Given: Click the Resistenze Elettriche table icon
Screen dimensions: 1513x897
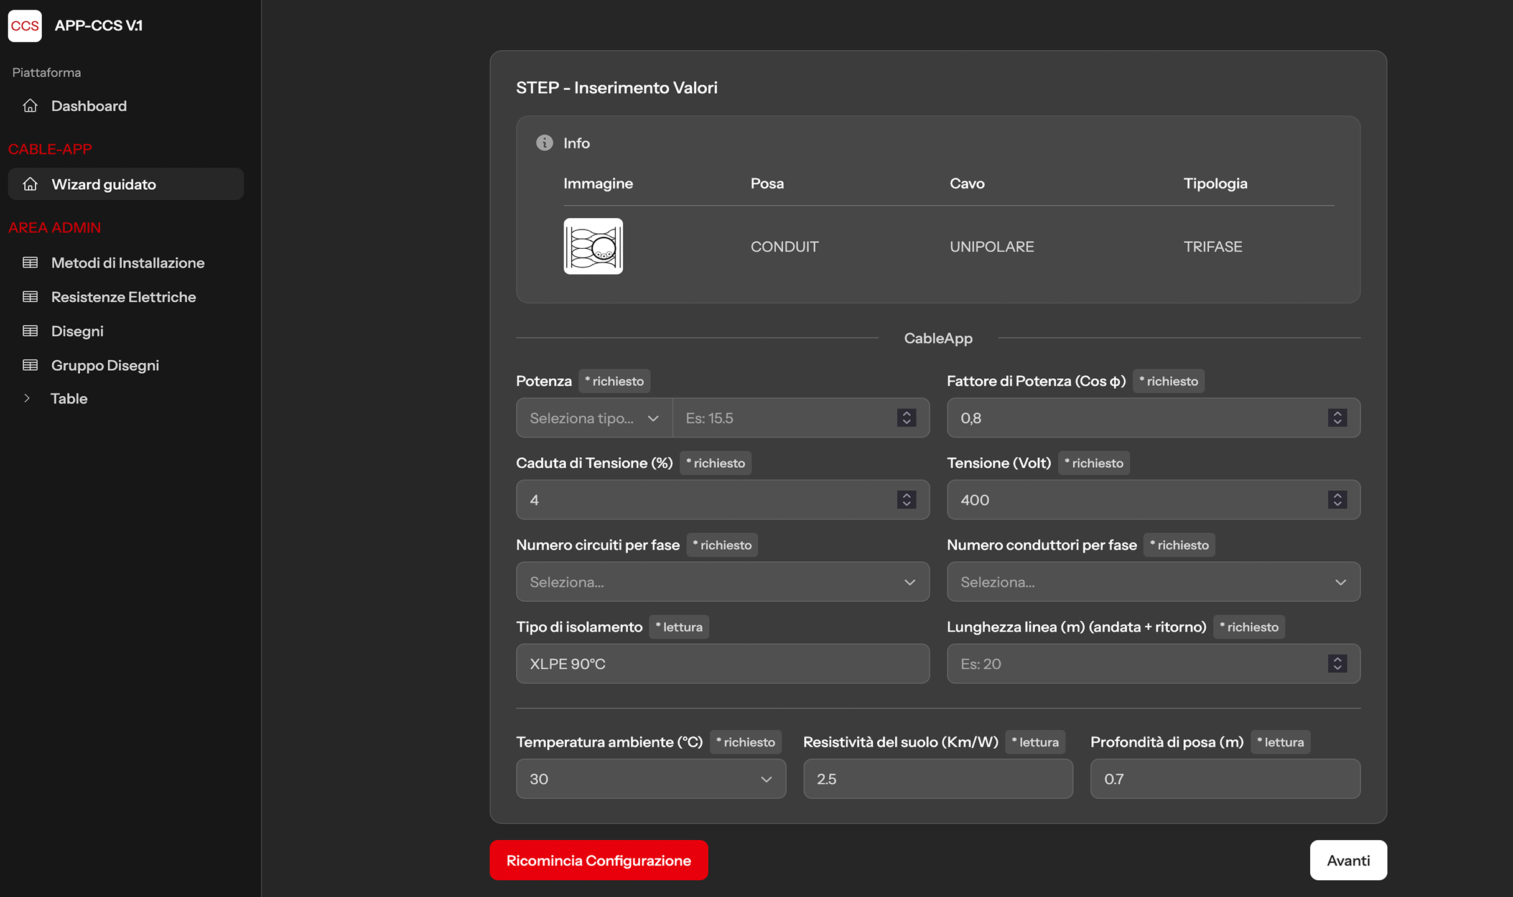Looking at the screenshot, I should click(x=30, y=297).
